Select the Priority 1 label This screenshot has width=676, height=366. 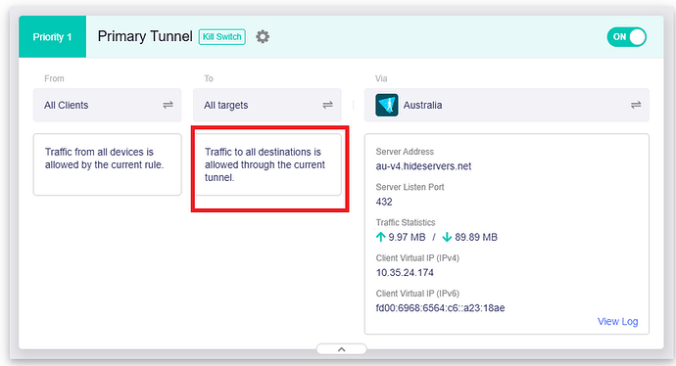(52, 37)
